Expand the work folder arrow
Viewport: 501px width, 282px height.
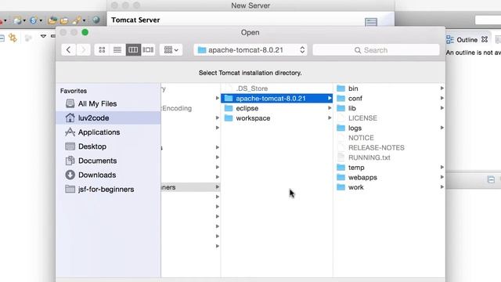tap(442, 187)
